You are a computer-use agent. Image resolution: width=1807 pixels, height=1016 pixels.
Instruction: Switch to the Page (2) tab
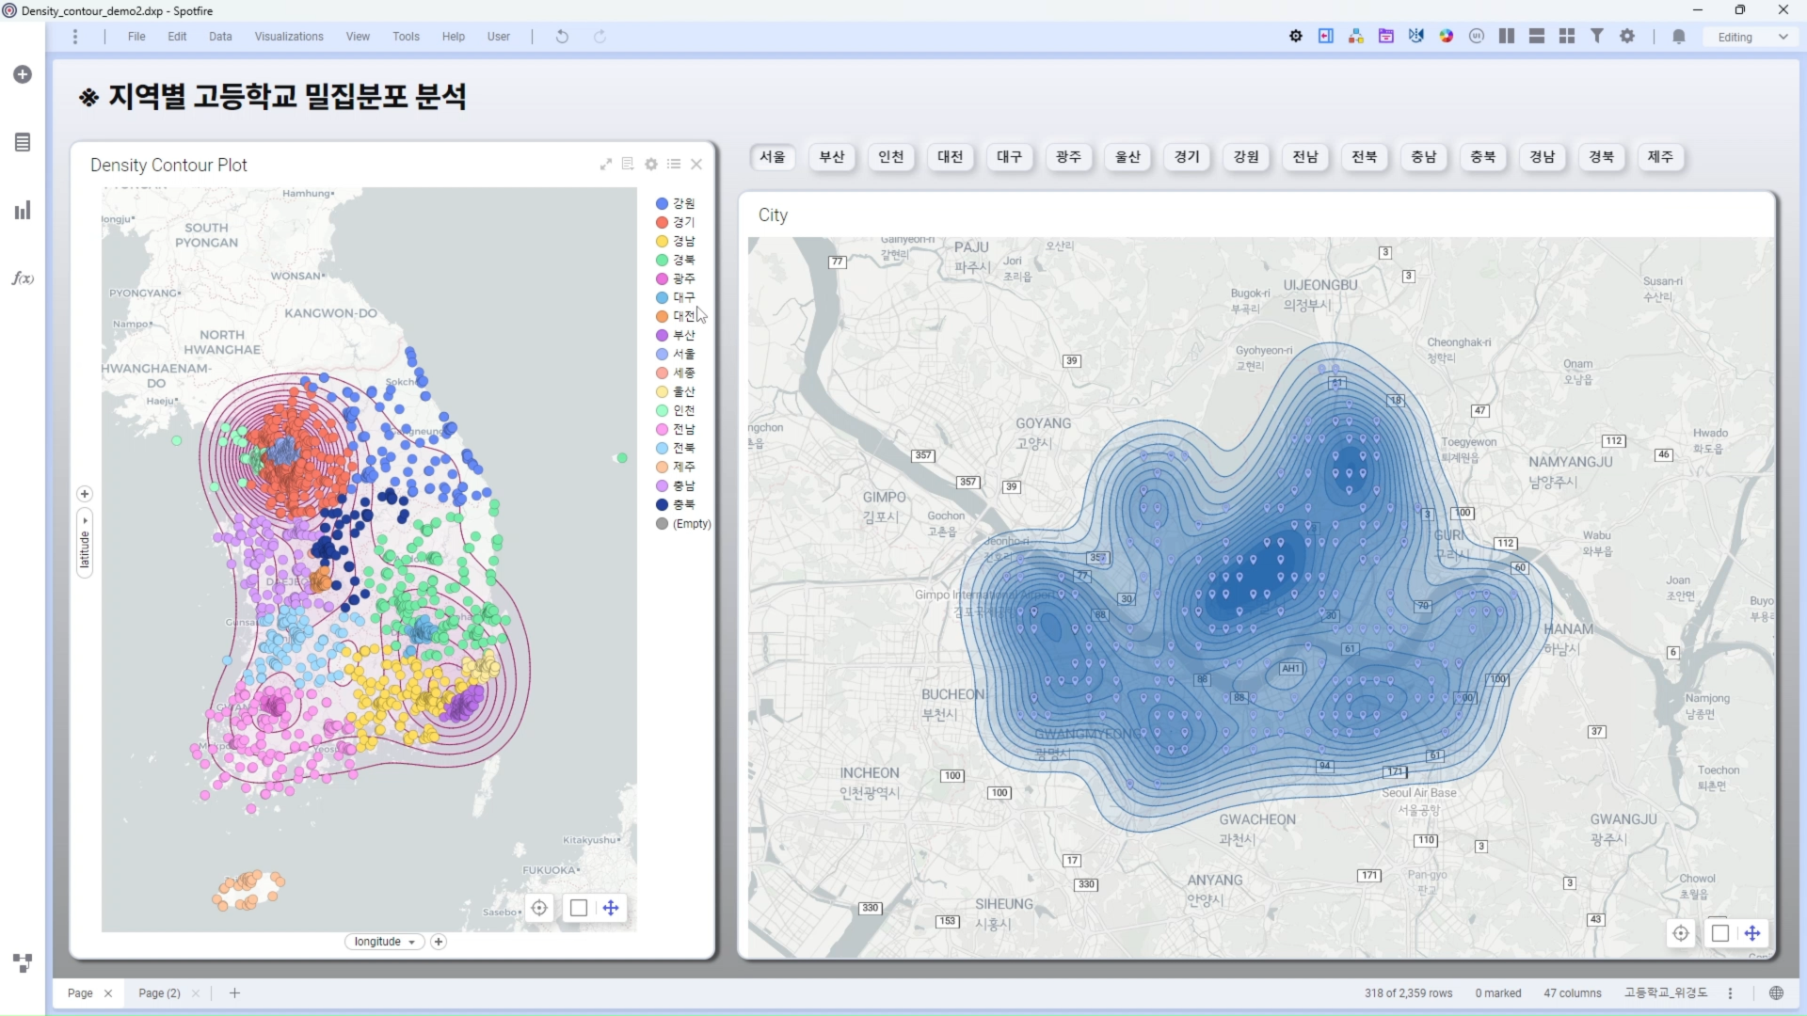(x=159, y=993)
